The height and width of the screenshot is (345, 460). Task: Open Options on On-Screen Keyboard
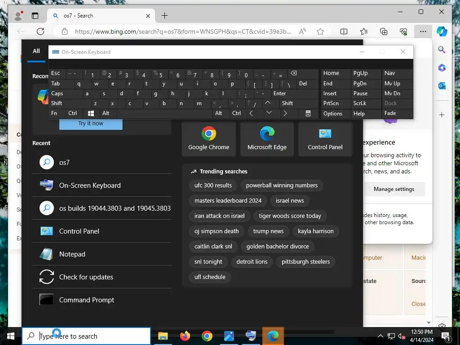[x=336, y=114]
